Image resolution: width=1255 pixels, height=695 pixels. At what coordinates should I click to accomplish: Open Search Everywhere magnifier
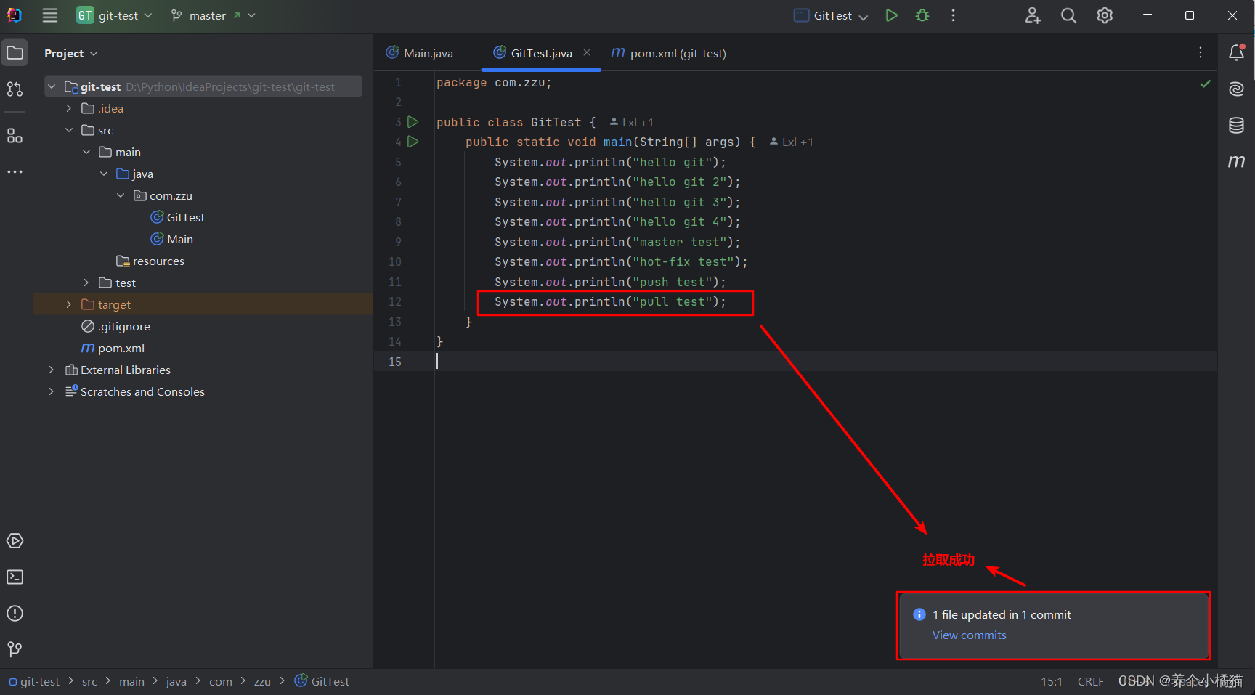1068,15
